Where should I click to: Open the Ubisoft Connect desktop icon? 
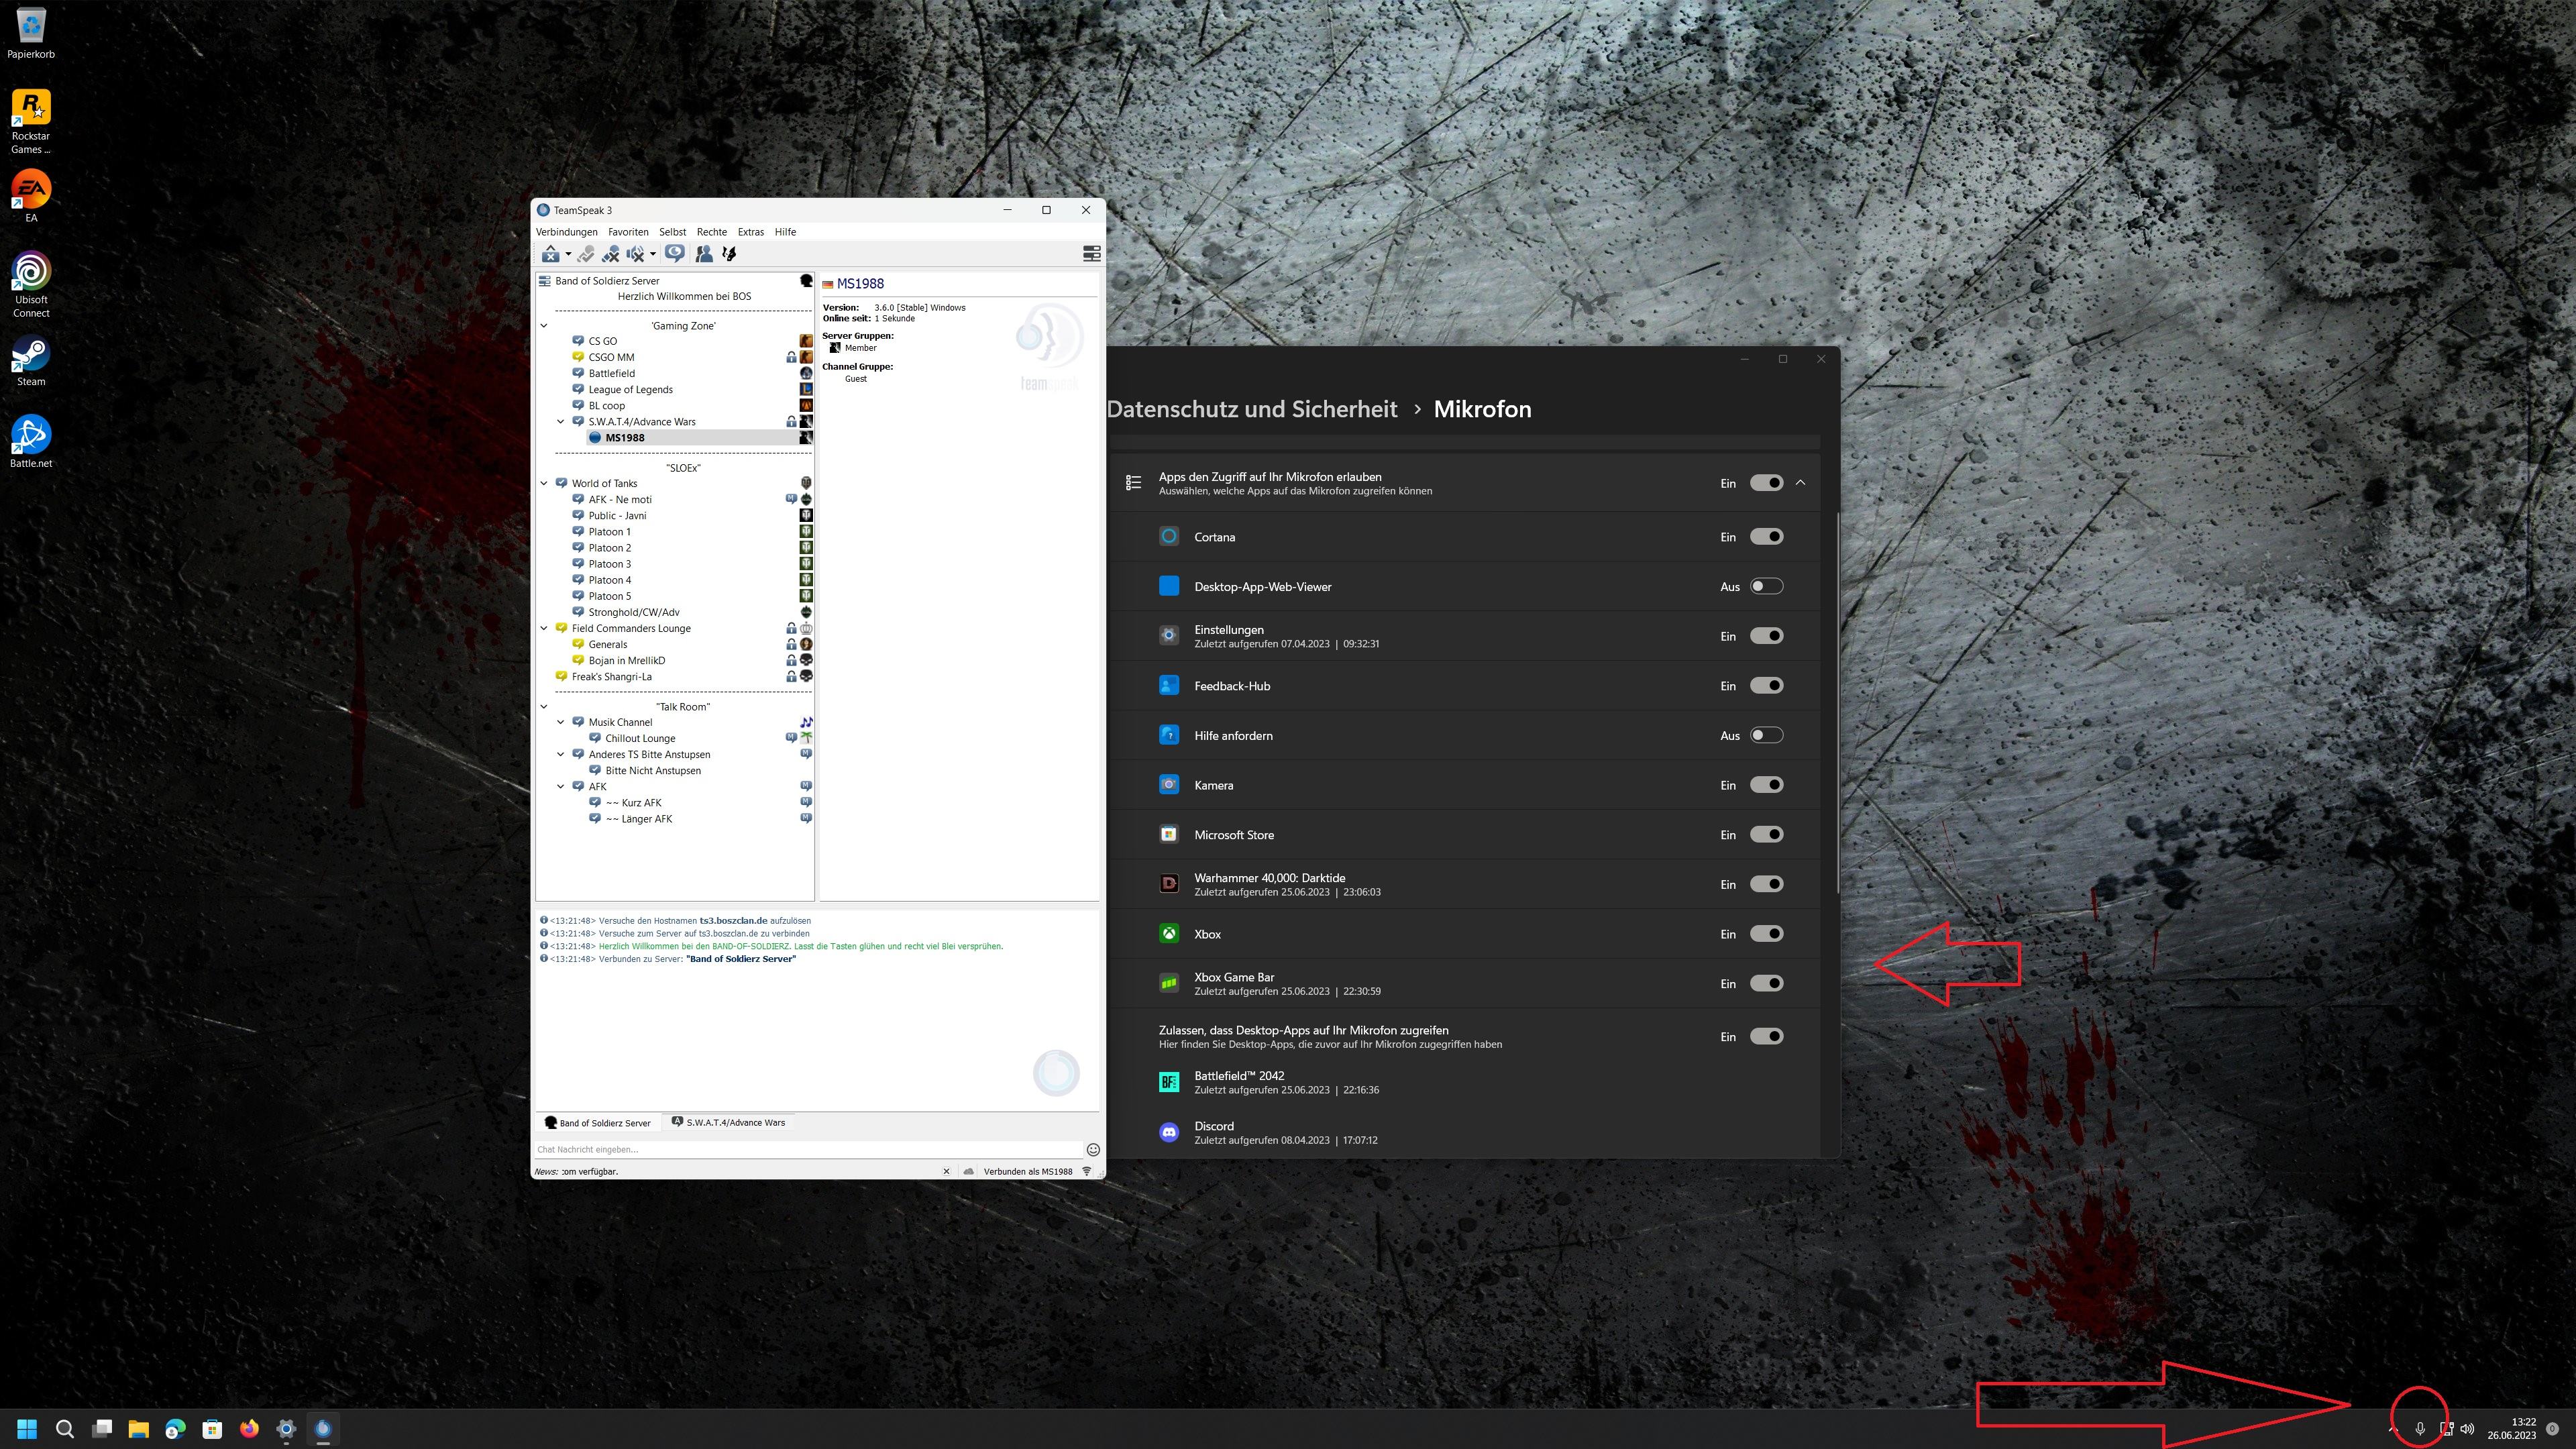31,285
